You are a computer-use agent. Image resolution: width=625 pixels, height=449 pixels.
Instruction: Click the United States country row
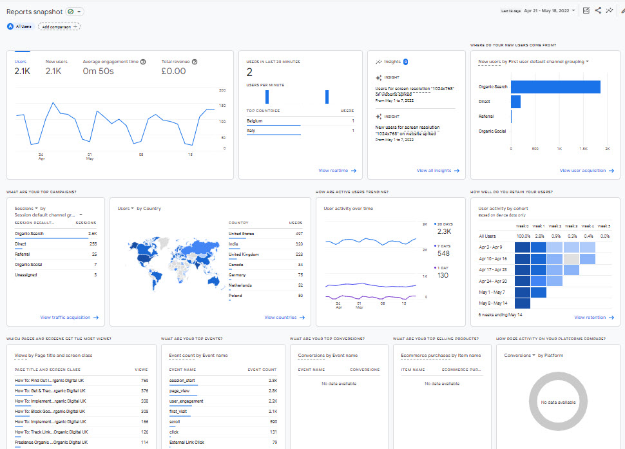[265, 234]
